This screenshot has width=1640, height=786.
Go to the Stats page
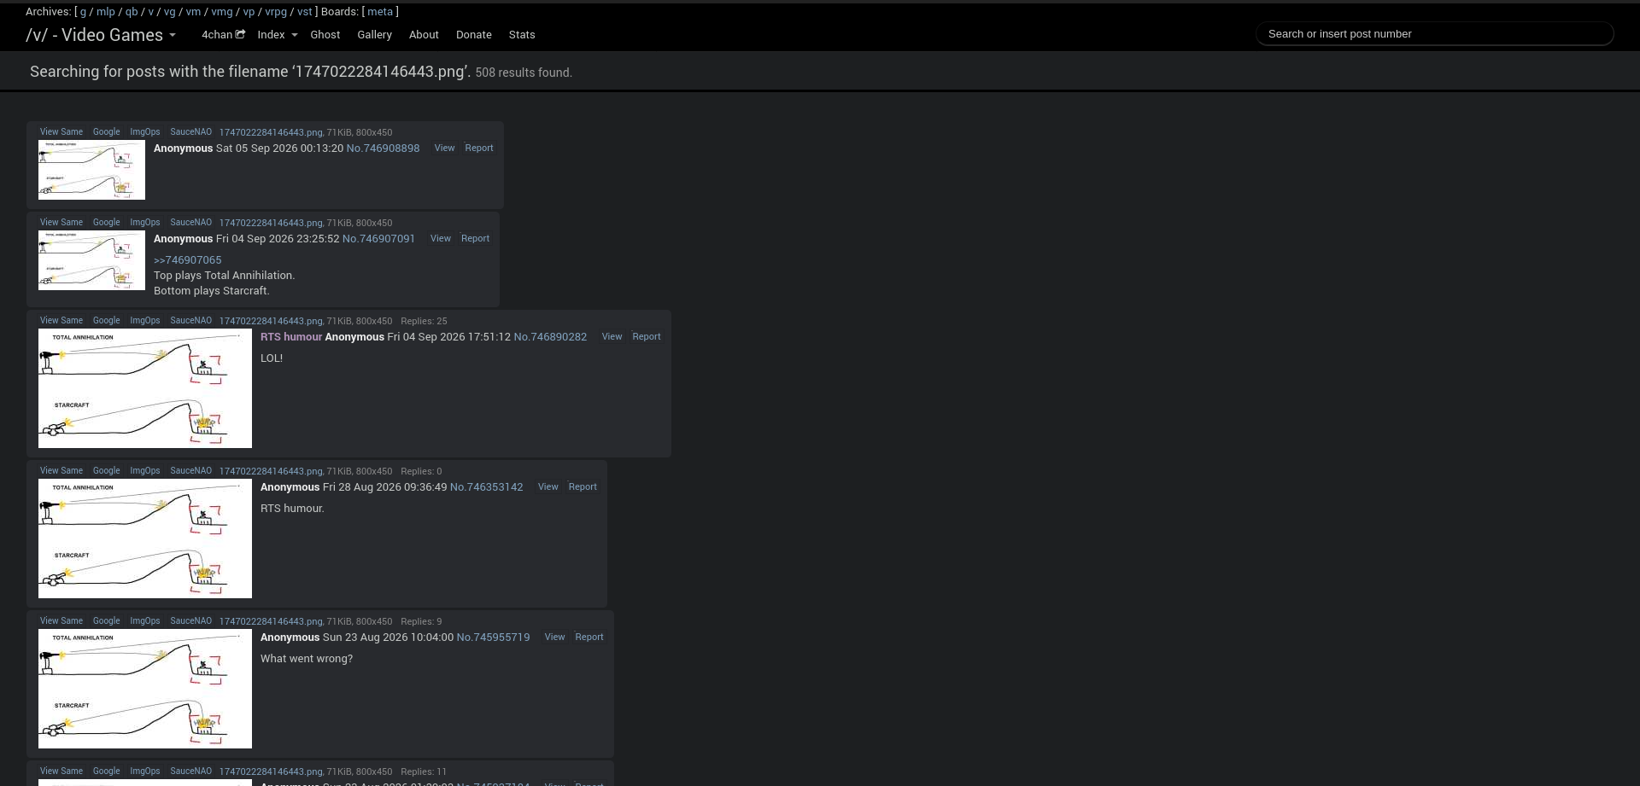coord(522,34)
